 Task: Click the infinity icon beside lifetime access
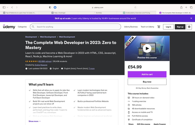(129, 116)
